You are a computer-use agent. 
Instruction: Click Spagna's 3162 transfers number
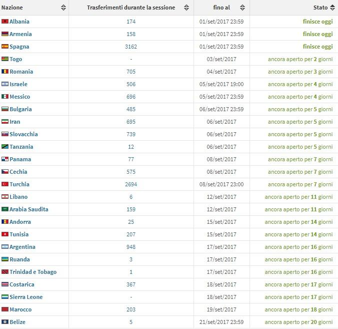click(x=131, y=47)
